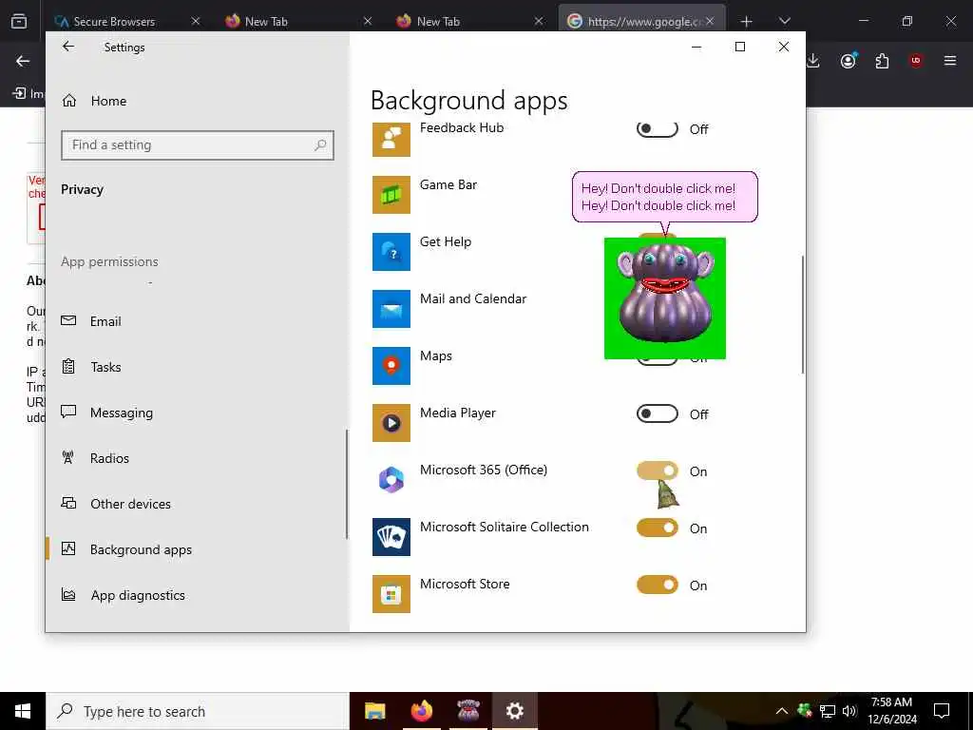Viewport: 973px width, 730px height.
Task: Open the list all tabs dropdown
Action: (784, 21)
